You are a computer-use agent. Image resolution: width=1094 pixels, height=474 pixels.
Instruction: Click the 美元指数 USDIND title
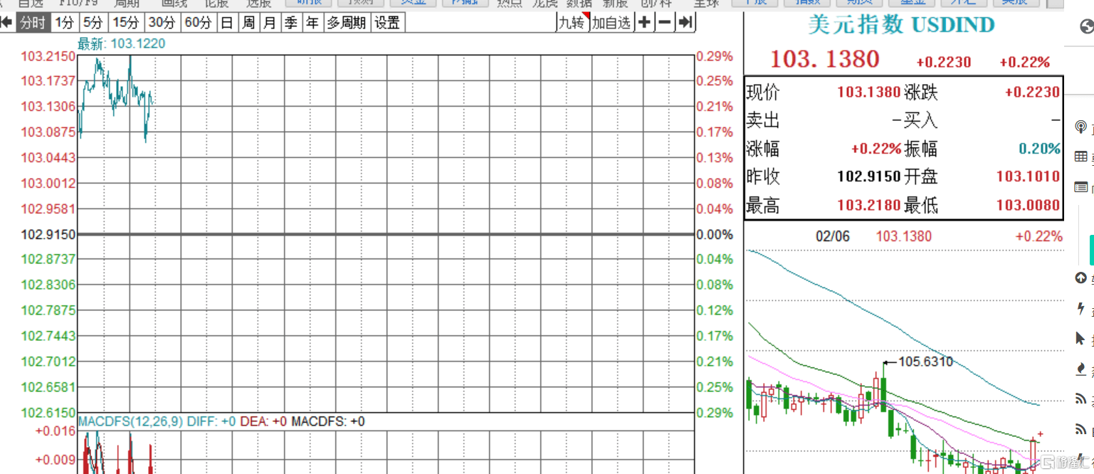[x=901, y=25]
